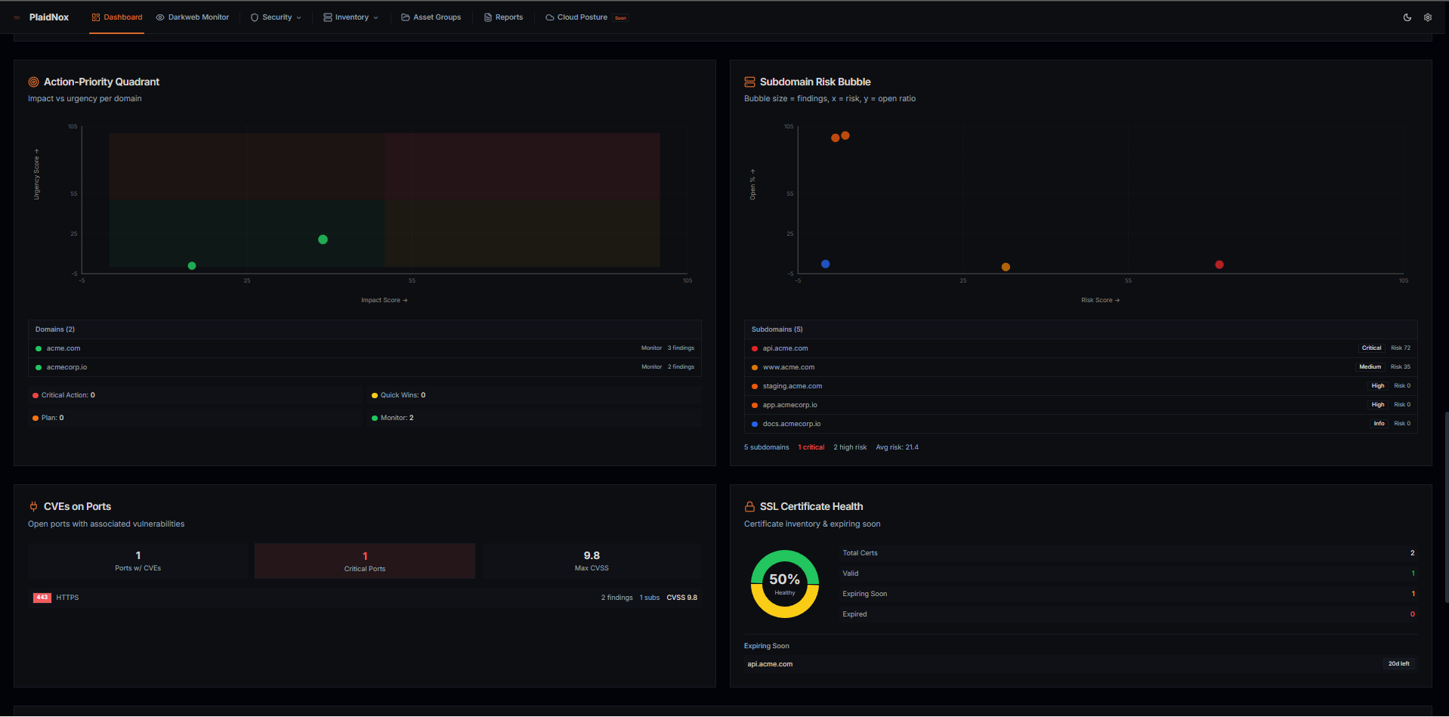Click the eye icon next to Darkweb Monitor
Viewport: 1449px width, 717px height.
159,17
